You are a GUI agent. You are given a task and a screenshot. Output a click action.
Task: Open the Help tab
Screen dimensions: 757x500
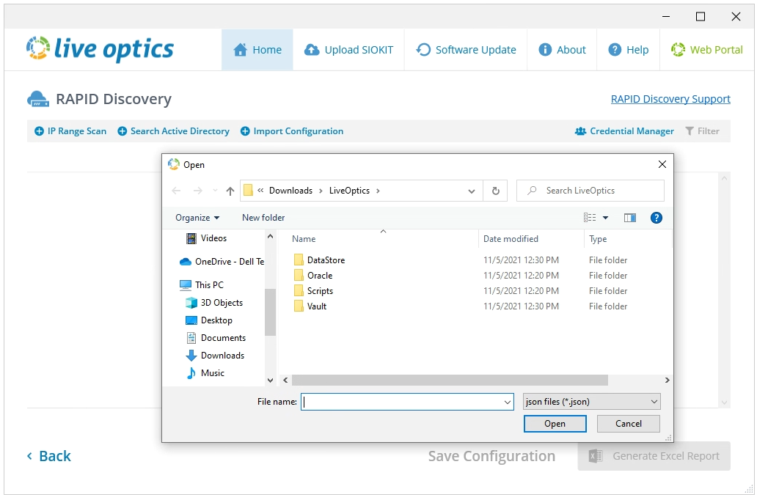(x=628, y=50)
